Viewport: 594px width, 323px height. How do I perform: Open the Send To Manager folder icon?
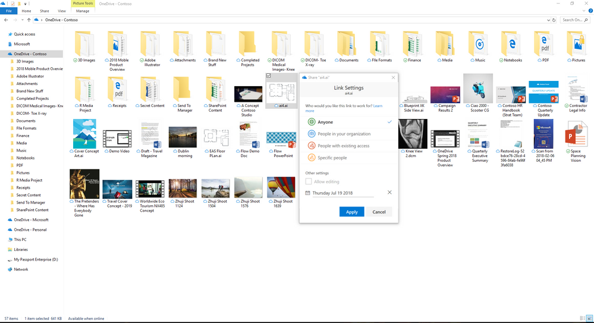pyautogui.click(x=183, y=89)
